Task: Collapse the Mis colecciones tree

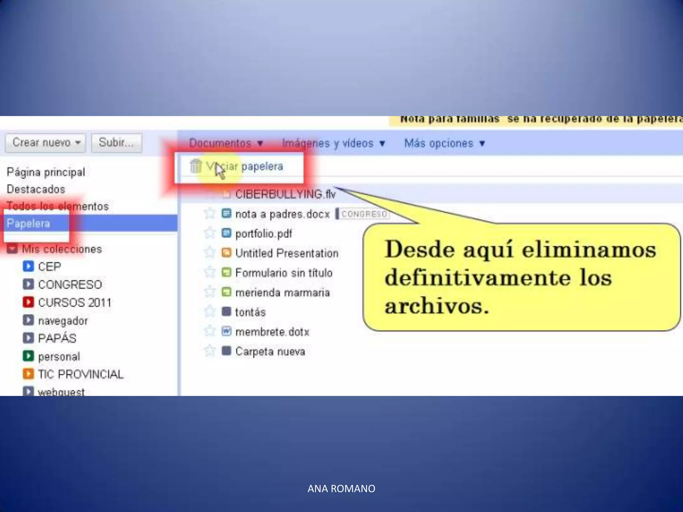Action: 12,249
